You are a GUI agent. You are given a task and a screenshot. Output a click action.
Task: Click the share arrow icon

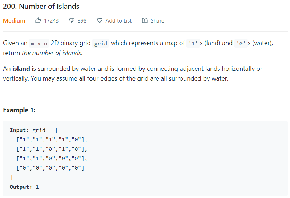coord(145,20)
